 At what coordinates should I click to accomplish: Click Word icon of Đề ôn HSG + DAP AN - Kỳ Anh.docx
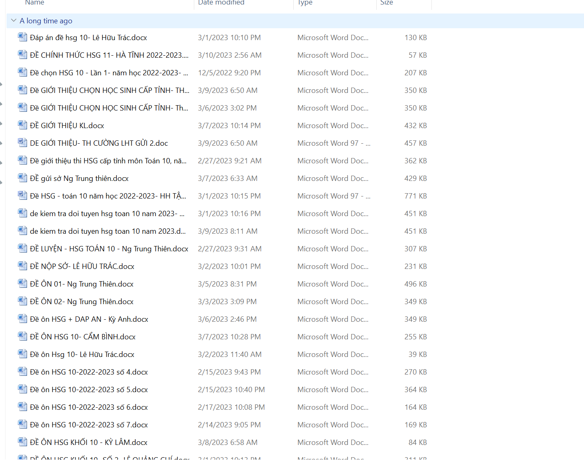point(22,318)
